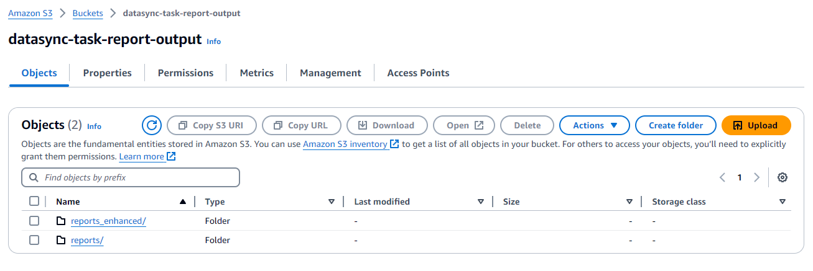Switch to the Objects tab

[x=39, y=73]
